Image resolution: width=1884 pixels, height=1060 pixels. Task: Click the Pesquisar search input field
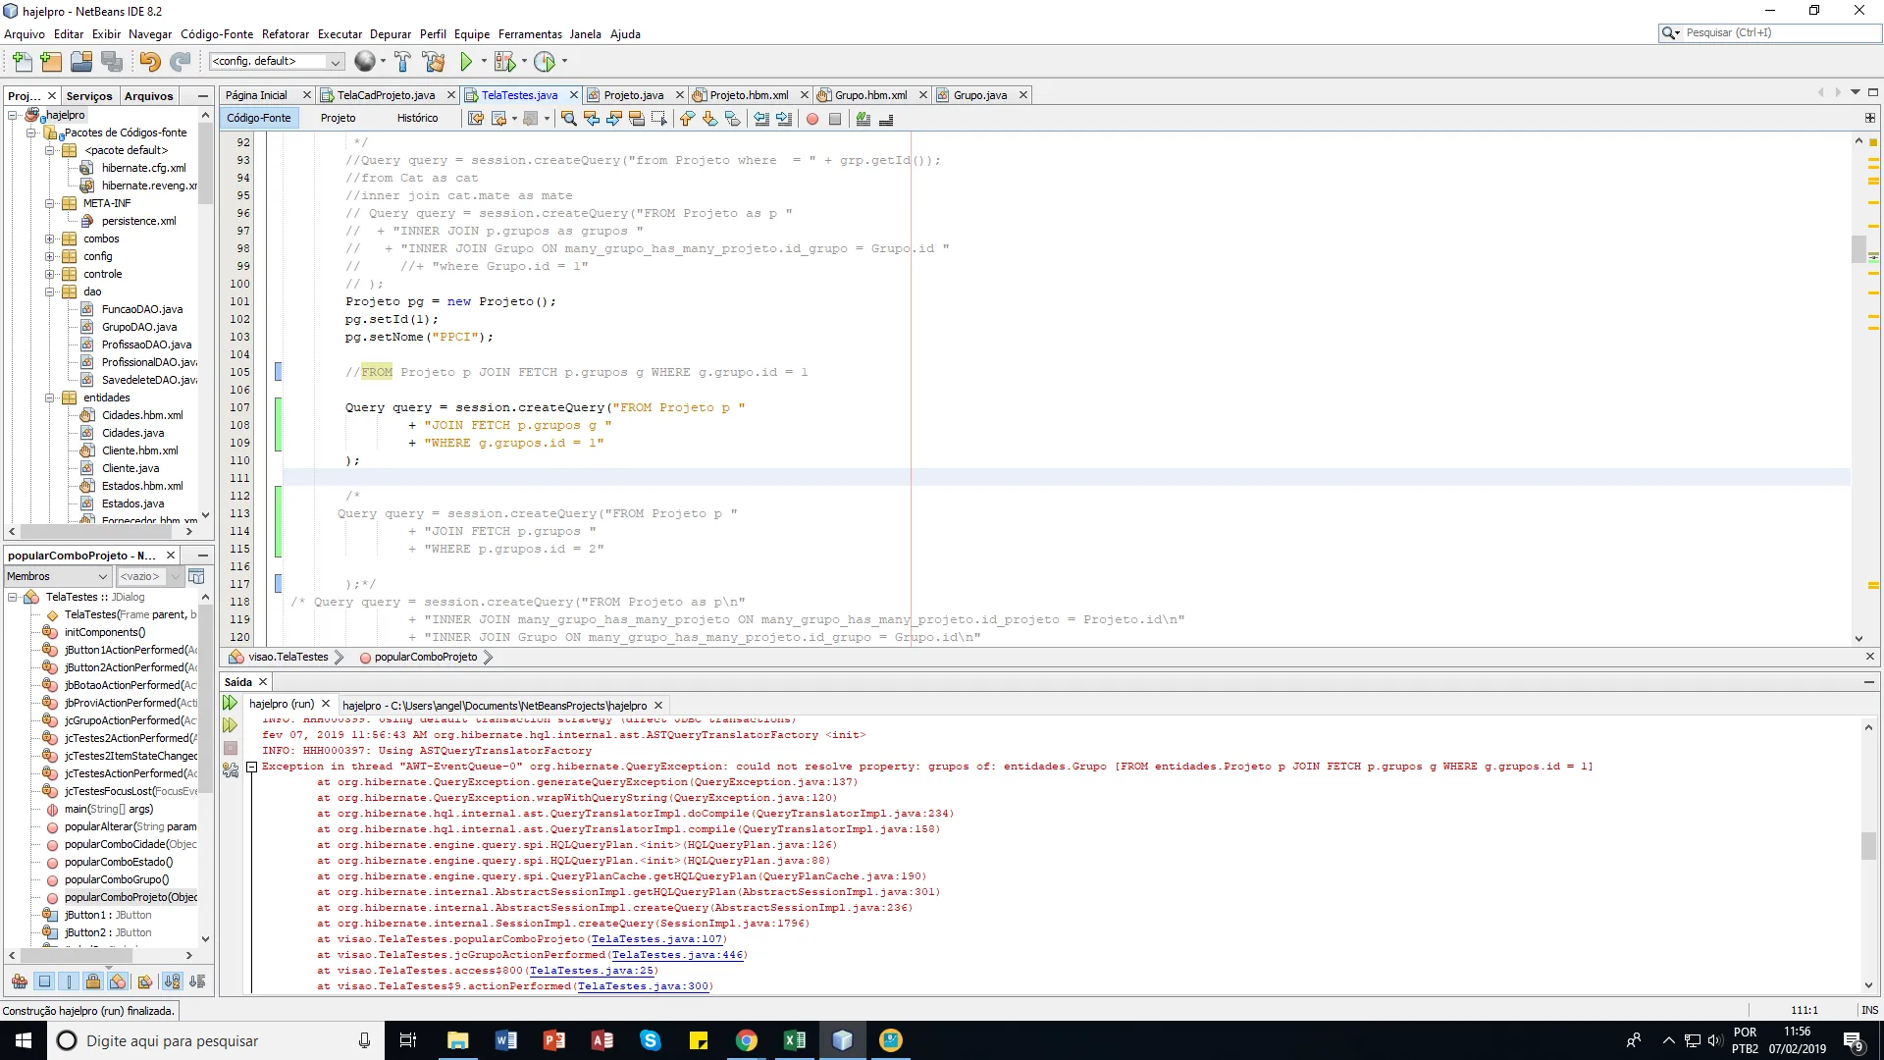click(x=1776, y=32)
